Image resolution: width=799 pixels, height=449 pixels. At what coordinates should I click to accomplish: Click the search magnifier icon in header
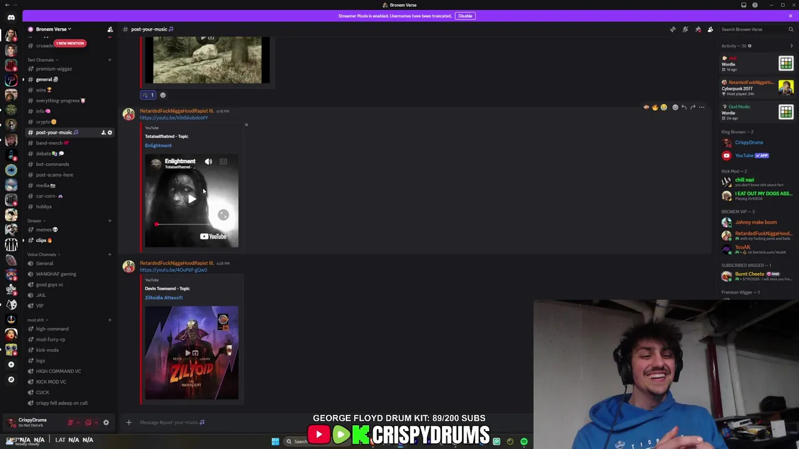click(x=791, y=29)
